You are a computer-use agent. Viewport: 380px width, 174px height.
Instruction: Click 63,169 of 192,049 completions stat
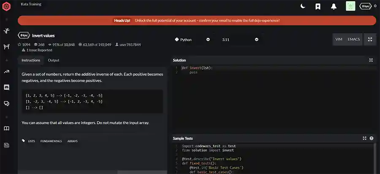coord(95,45)
